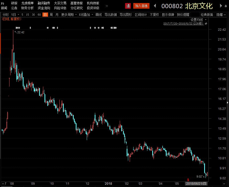Open 风险评估 menu
229x187 pixels.
click(x=60, y=8)
